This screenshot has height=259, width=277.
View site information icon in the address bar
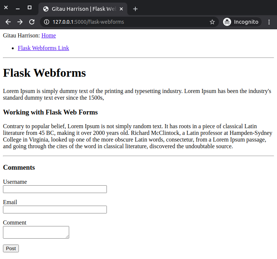[x=47, y=22]
